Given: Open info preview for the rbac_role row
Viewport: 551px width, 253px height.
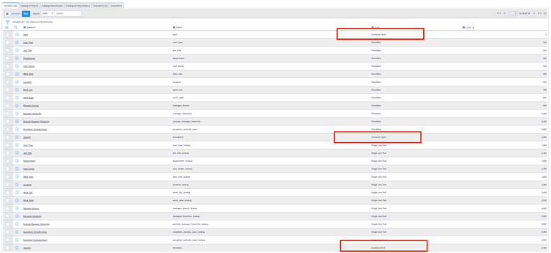Looking at the screenshot, I should [17, 74].
